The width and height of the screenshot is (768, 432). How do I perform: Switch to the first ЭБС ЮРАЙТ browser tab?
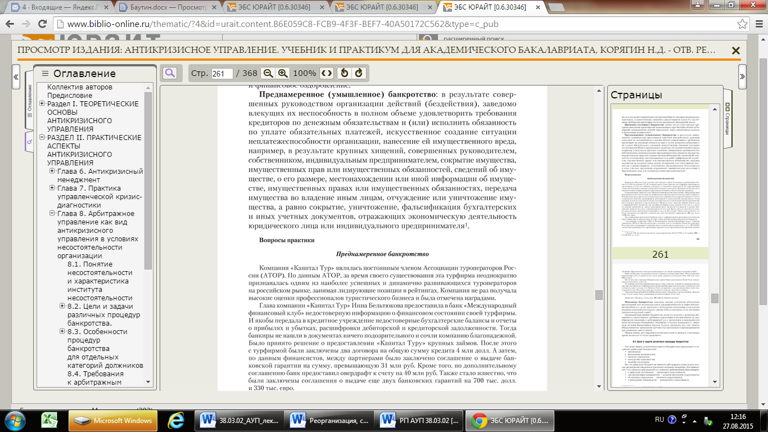277,8
